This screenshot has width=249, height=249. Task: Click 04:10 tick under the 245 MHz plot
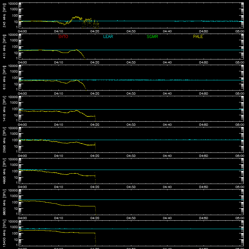tap(59, 31)
